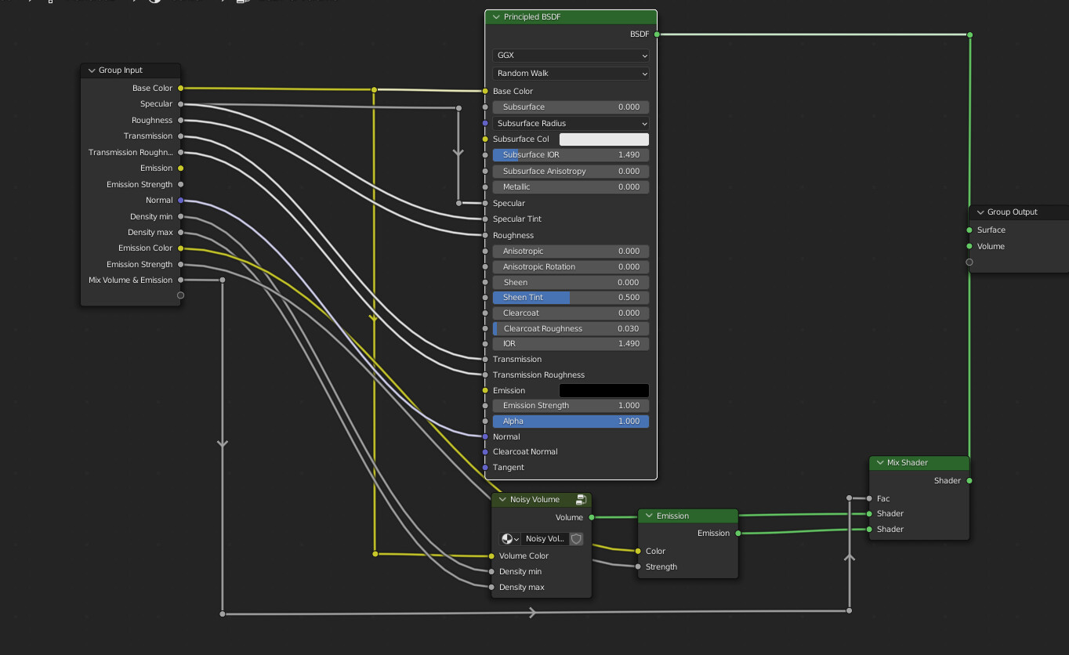Click Emission output socket on Emission node

(x=738, y=534)
